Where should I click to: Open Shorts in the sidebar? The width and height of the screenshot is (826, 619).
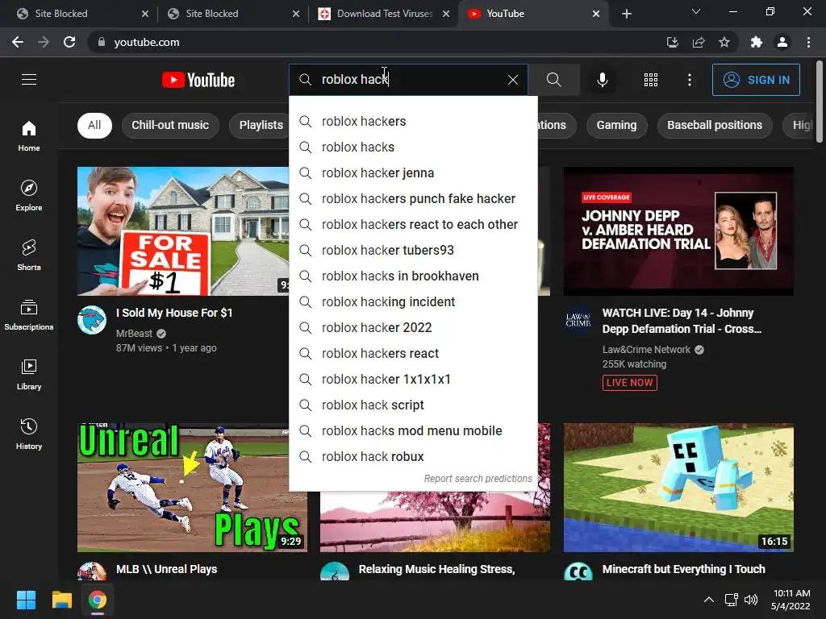[x=29, y=255]
